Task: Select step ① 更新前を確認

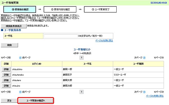Action: tap(20, 10)
